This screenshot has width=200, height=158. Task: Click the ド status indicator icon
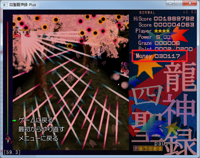136,148
